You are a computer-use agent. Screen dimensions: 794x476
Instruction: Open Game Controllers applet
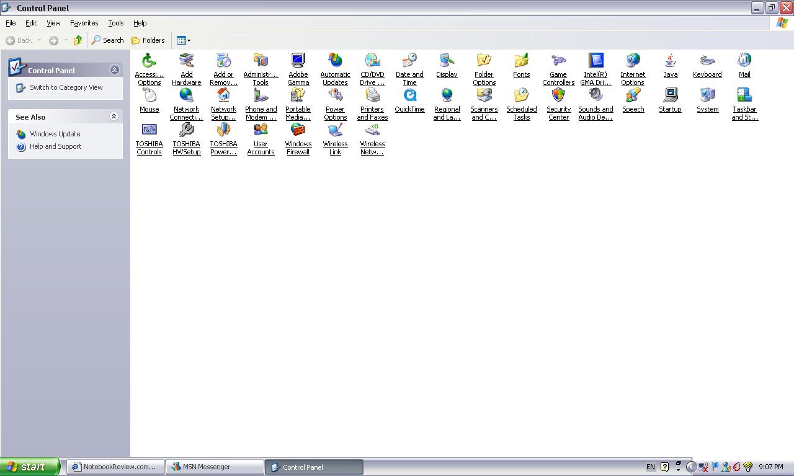click(558, 61)
